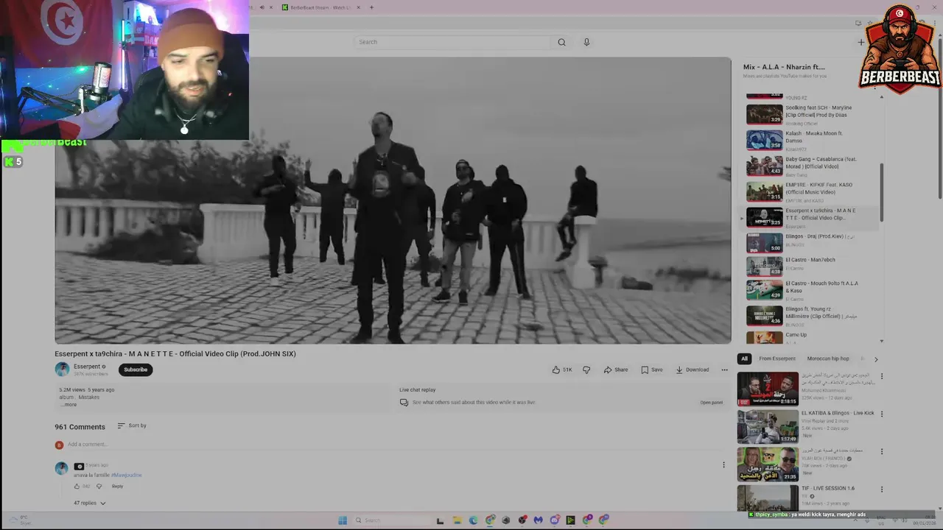Open Microsoft Edge from the taskbar
The width and height of the screenshot is (943, 530).
click(473, 520)
